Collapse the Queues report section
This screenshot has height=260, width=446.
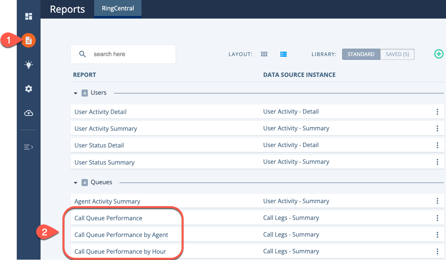pyautogui.click(x=76, y=182)
